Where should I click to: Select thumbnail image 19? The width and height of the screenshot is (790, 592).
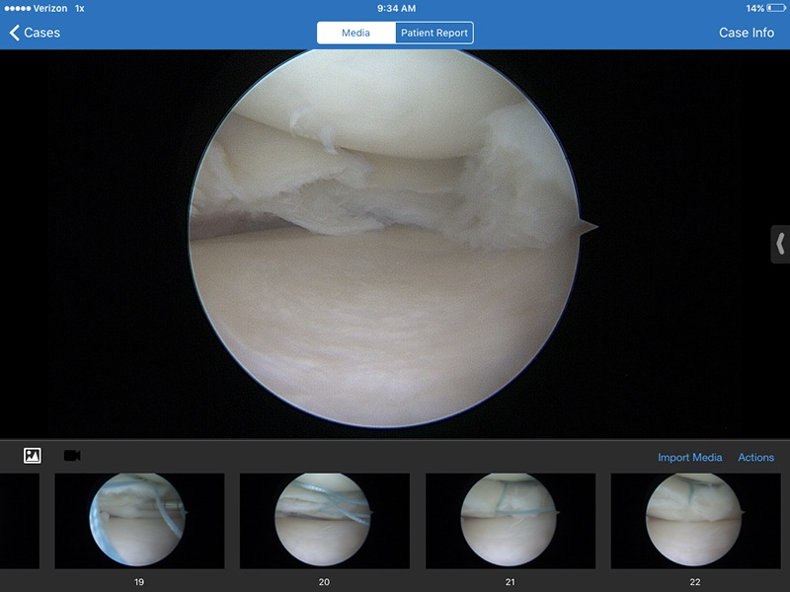(139, 521)
